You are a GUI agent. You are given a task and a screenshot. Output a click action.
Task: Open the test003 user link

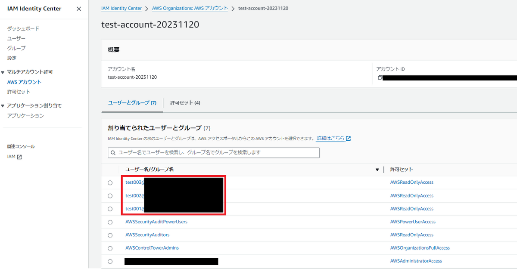pyautogui.click(x=135, y=182)
